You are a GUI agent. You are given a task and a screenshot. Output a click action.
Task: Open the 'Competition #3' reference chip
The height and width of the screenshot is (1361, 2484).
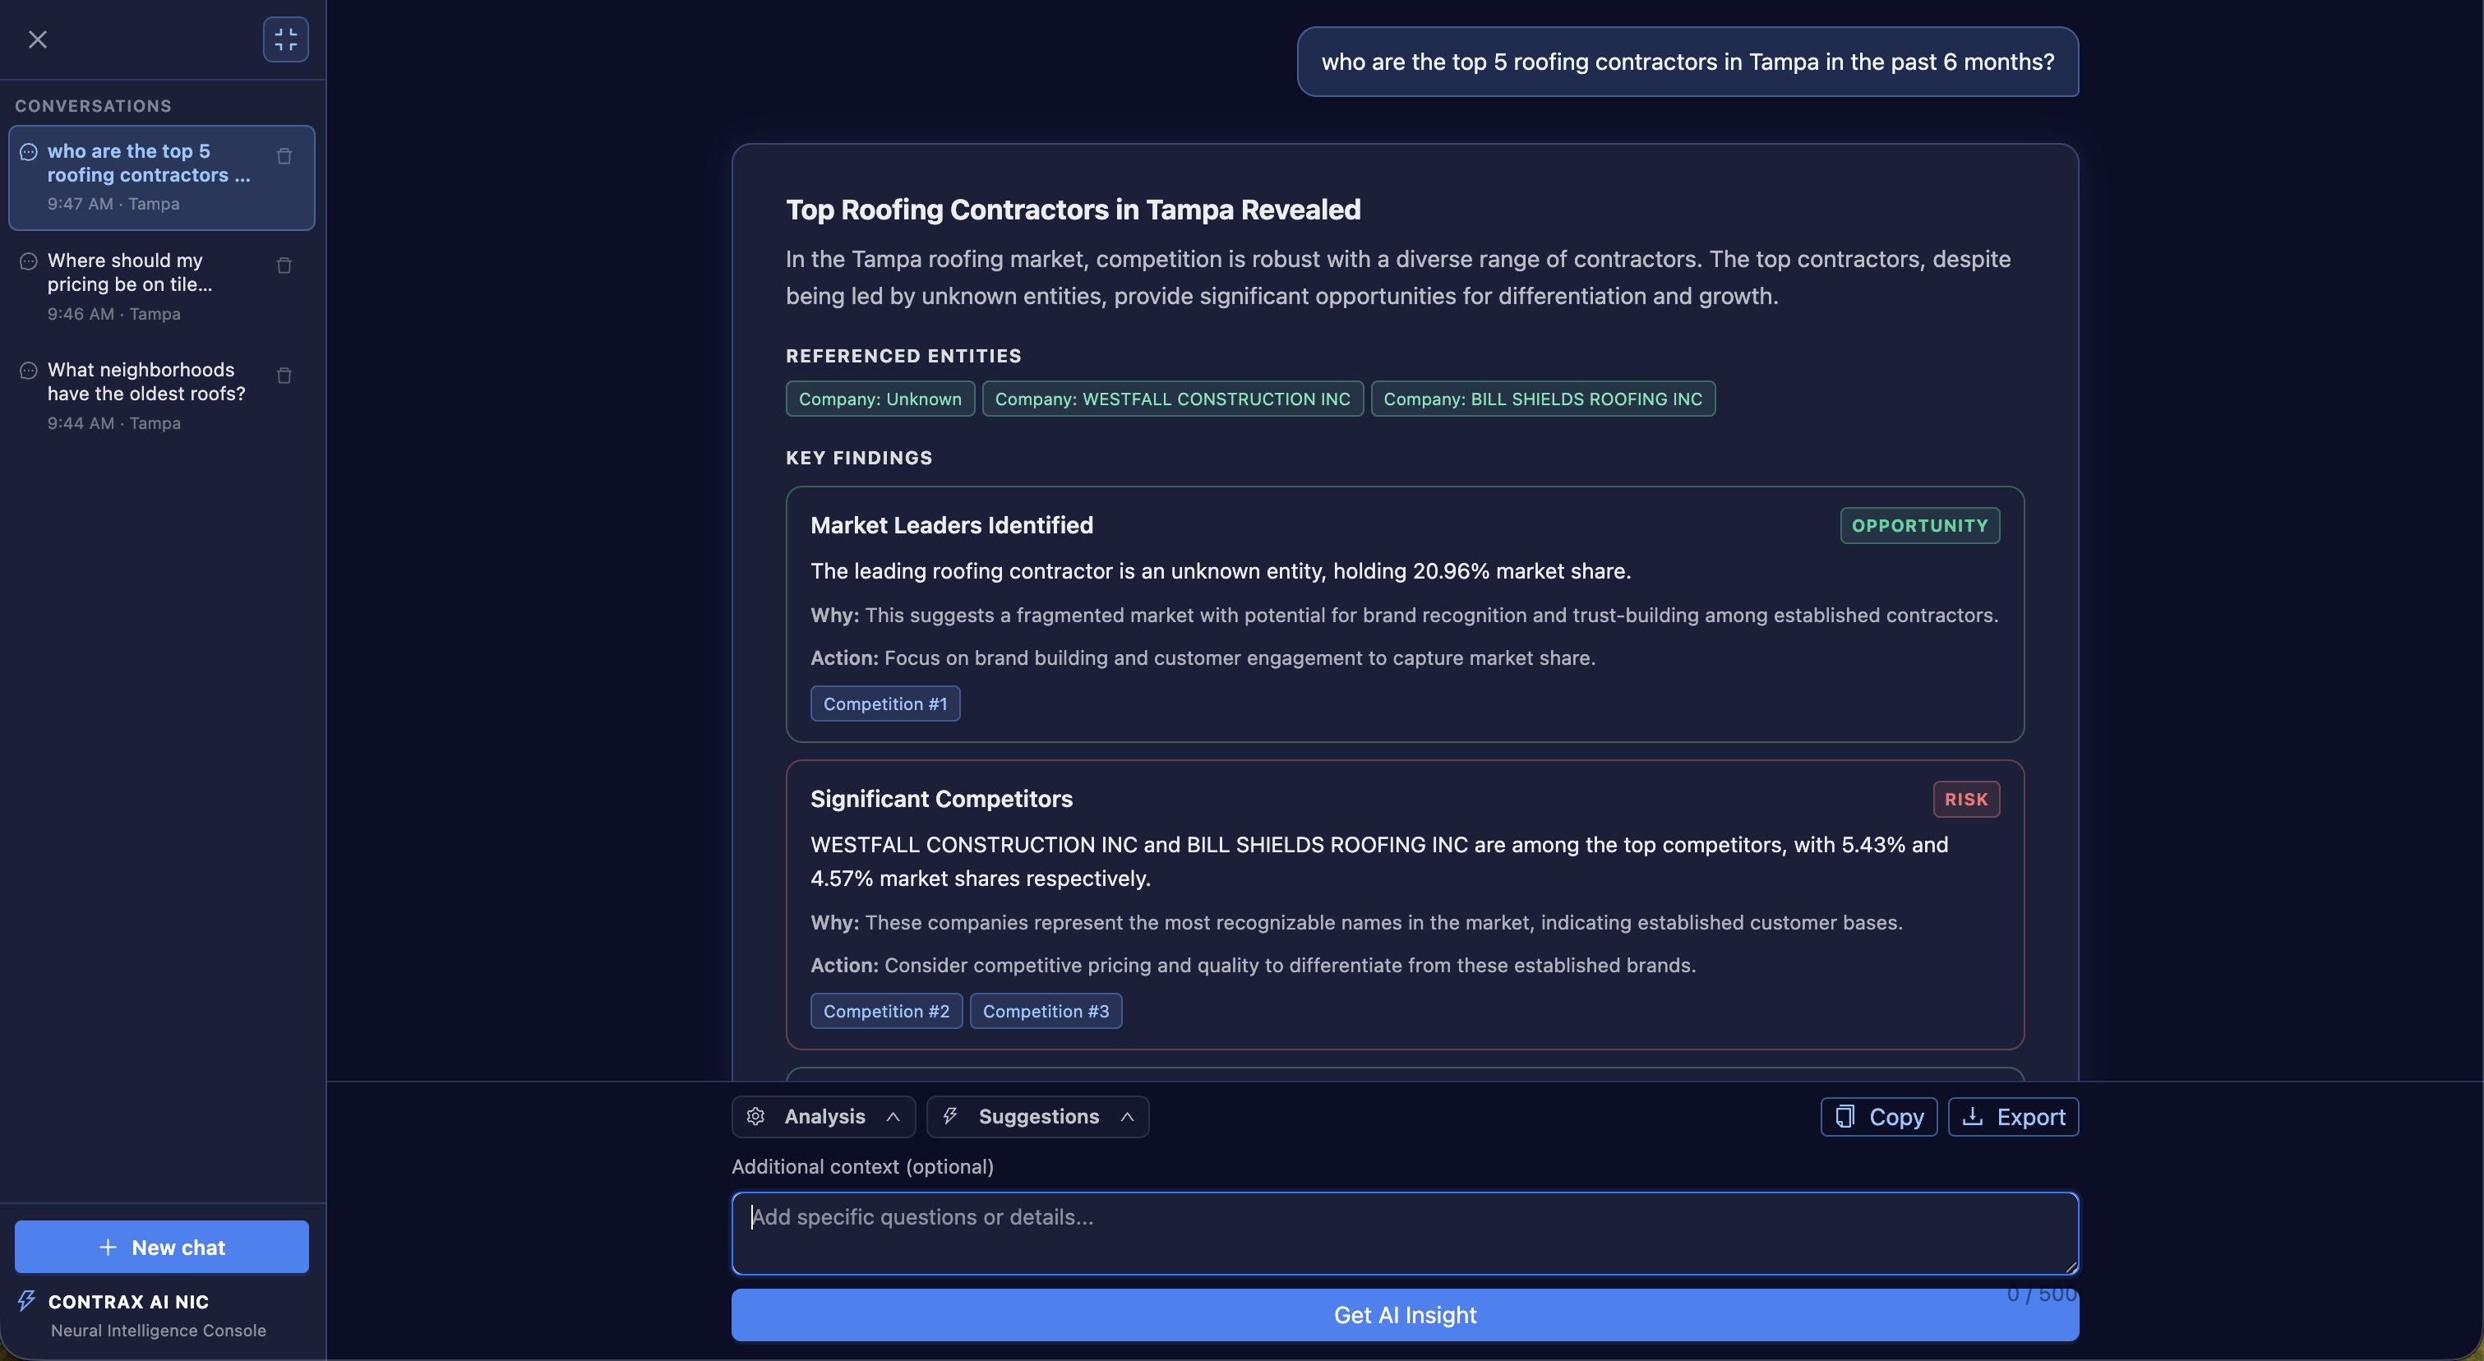point(1046,1011)
